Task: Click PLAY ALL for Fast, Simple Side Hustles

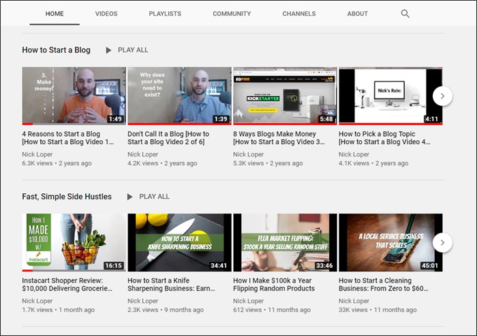Action: tap(154, 197)
